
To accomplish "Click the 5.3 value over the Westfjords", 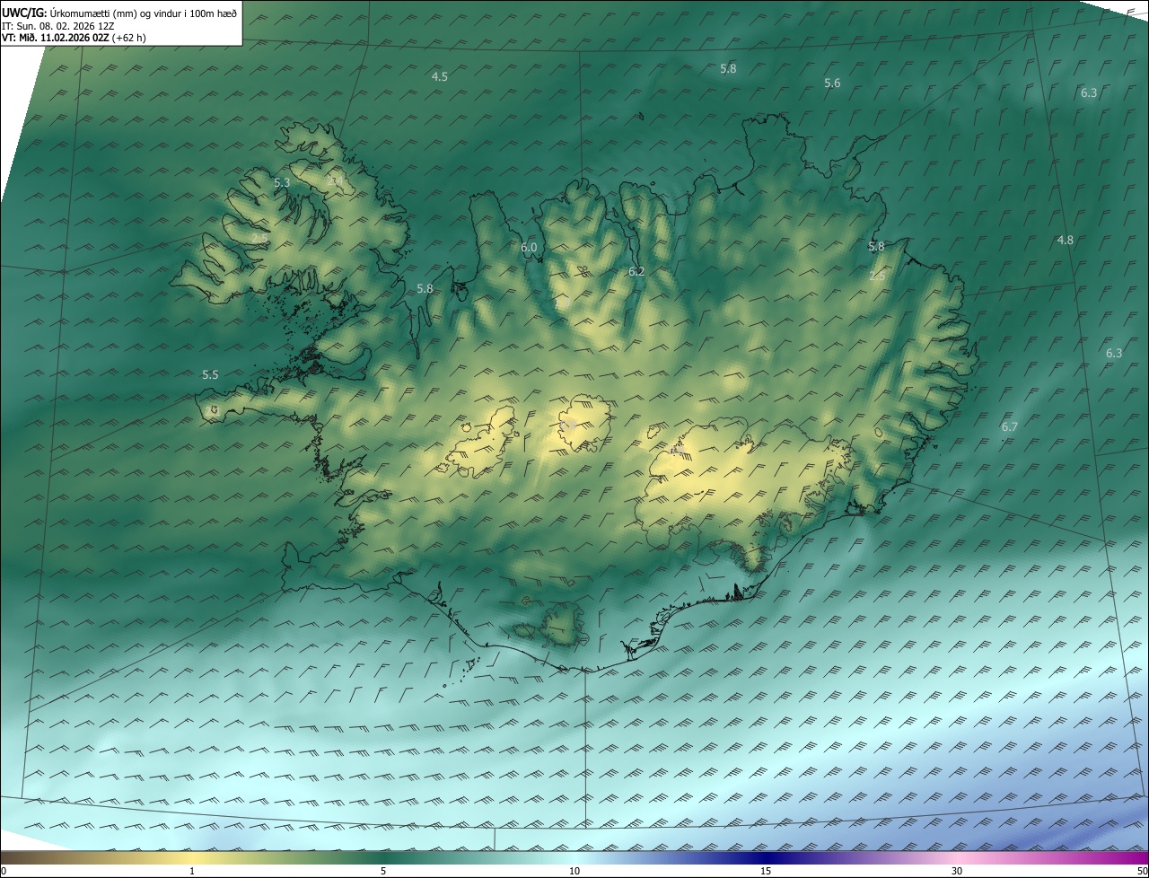I will tap(282, 182).
